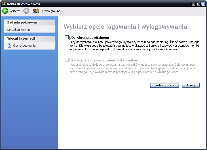Click the heading Wybierz opcje logowania i wylogowywania
Image resolution: width=207 pixels, height=150 pixels.
click(x=125, y=27)
